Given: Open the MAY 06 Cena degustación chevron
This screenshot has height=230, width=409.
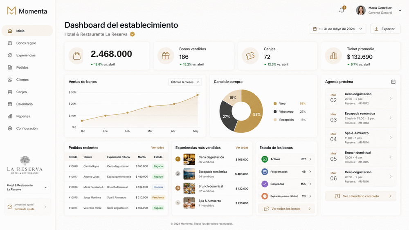Looking at the screenshot, I should pos(391,176).
